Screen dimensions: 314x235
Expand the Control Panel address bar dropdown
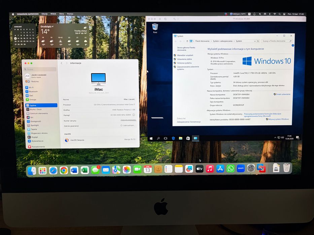point(255,41)
